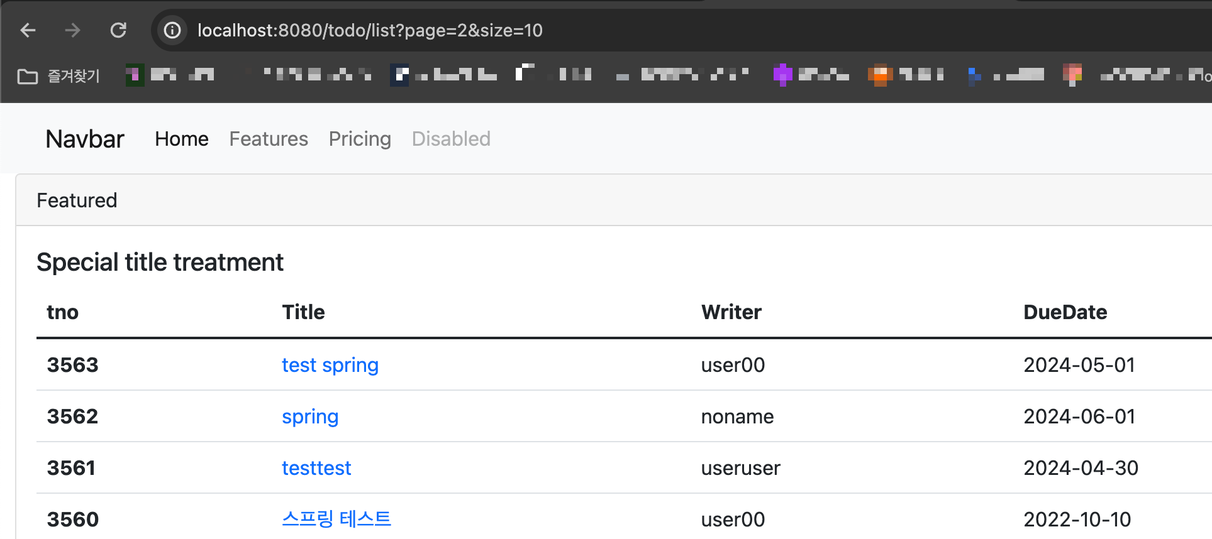The height and width of the screenshot is (539, 1212).
Task: Open the purple favicon bookmark
Action: 811,75
